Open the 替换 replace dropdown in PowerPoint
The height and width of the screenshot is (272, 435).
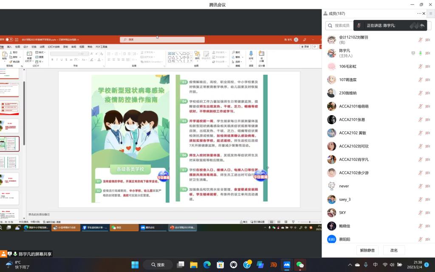pyautogui.click(x=237, y=57)
